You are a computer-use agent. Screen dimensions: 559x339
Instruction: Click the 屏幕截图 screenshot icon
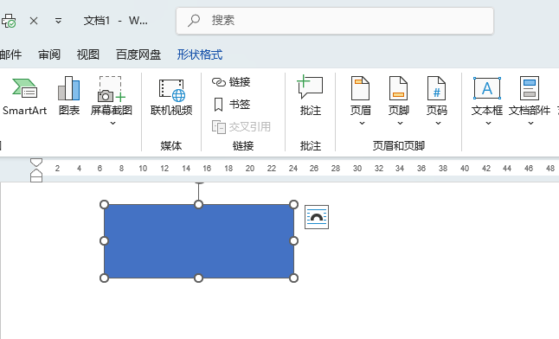click(x=112, y=89)
